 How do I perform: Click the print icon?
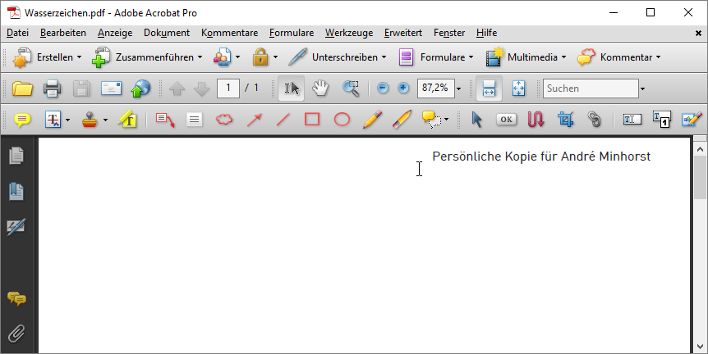tap(52, 88)
